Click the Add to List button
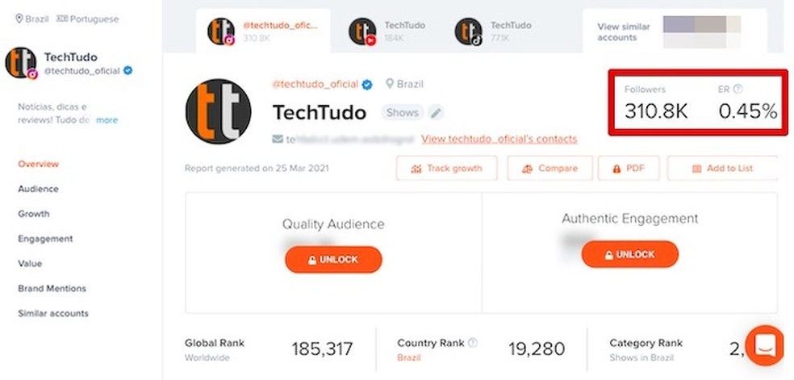The height and width of the screenshot is (380, 794). (721, 169)
